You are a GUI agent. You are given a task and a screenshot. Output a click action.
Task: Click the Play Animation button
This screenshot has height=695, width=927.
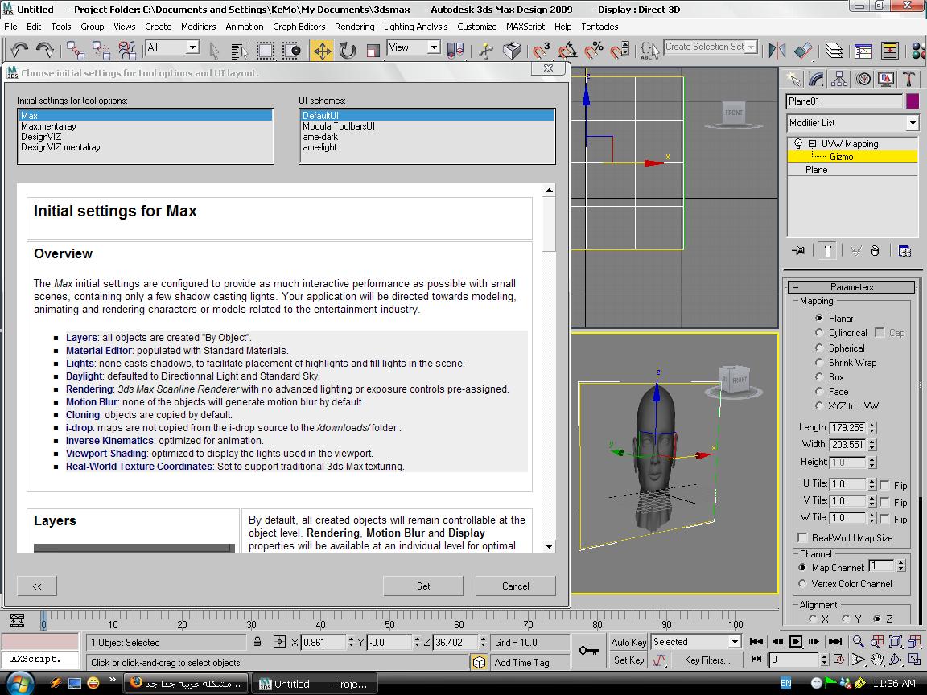click(796, 642)
